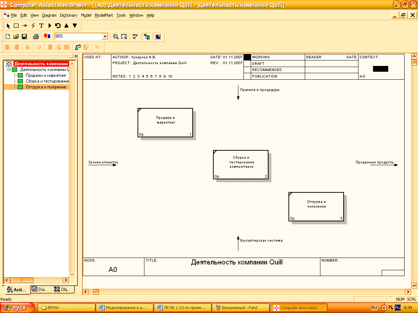Select the Pointer tool
Image resolution: width=418 pixels, height=313 pixels.
(8, 26)
